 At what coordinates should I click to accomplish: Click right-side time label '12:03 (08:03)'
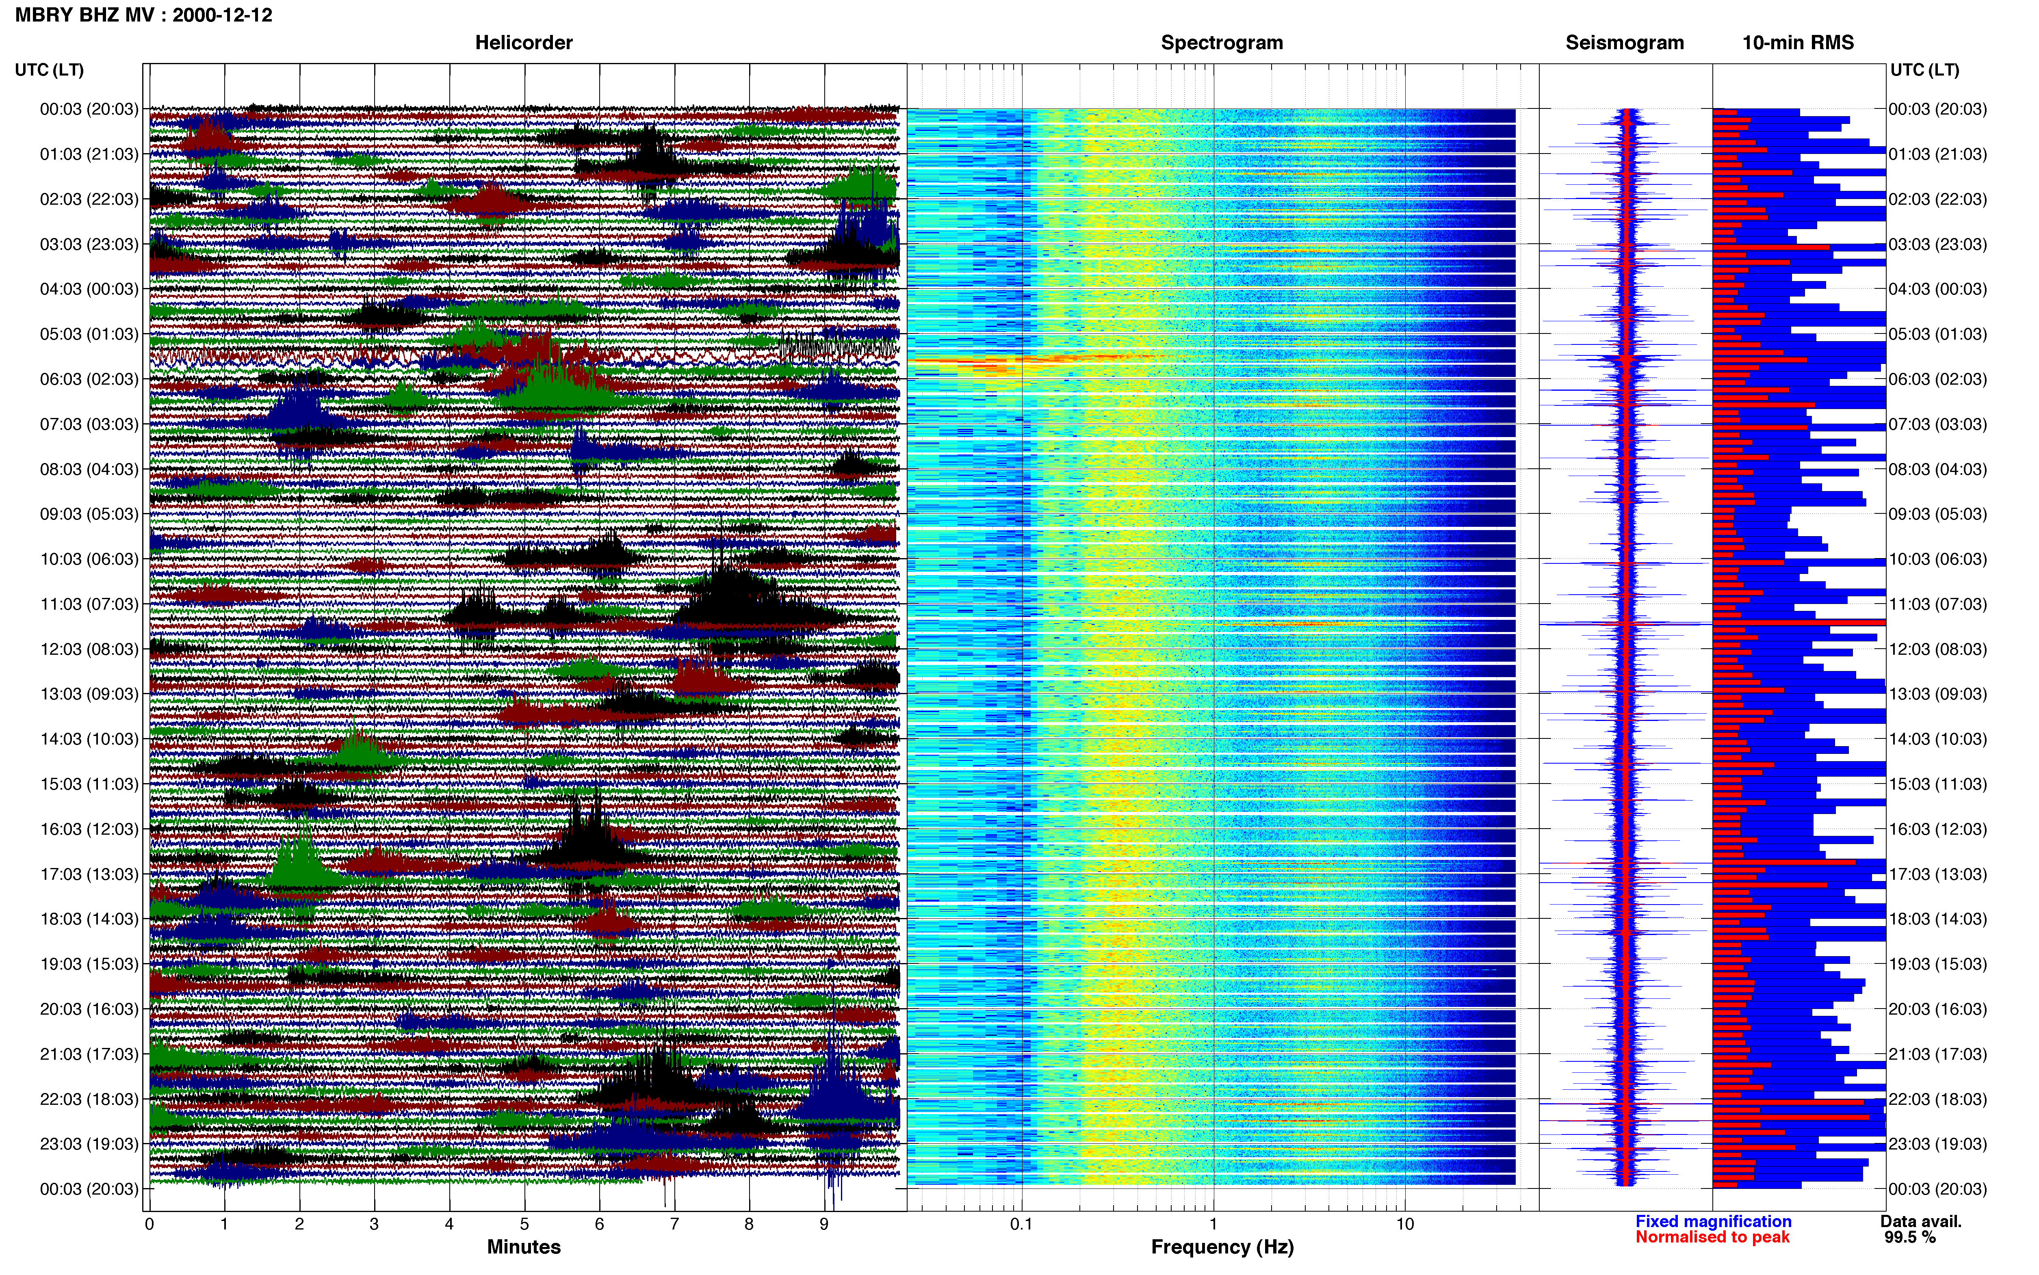point(1938,649)
